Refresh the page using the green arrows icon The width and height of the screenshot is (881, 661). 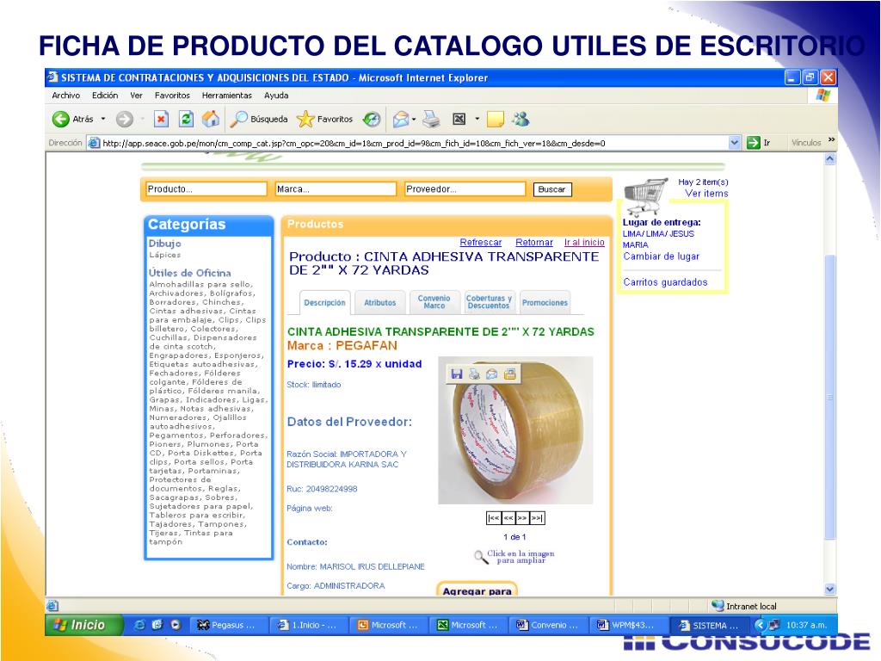pos(186,119)
